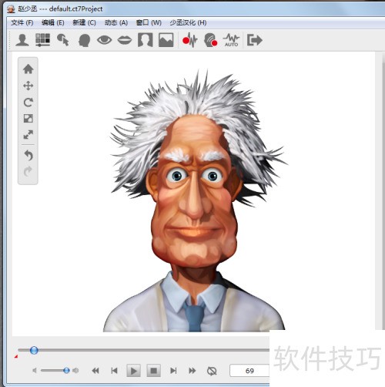Click the head with red record dot icon
This screenshot has height=387, width=385.
coord(210,40)
